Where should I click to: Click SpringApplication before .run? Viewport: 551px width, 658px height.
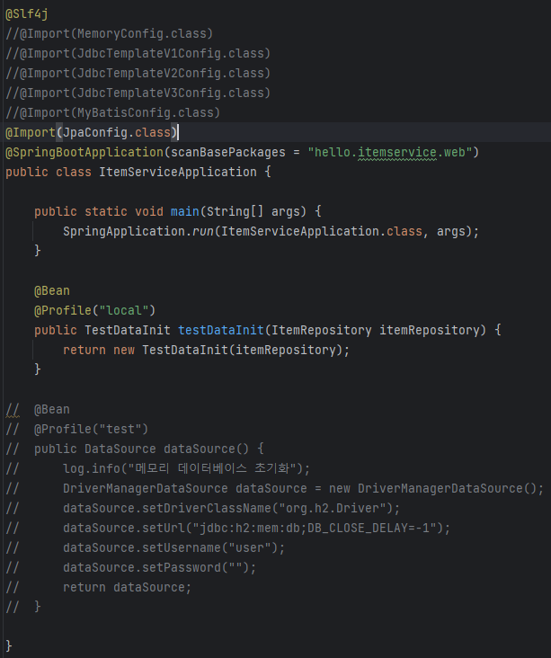(124, 231)
